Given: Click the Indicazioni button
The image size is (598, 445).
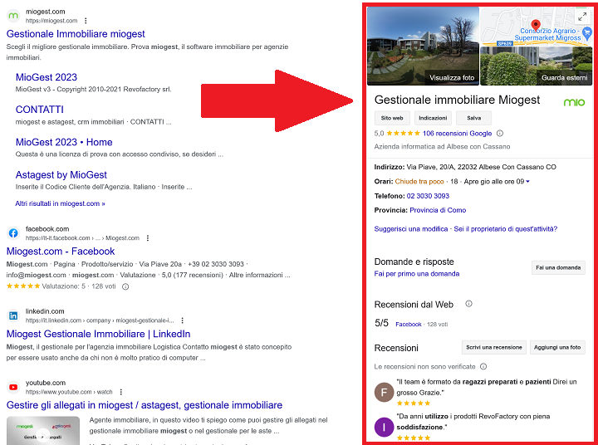Looking at the screenshot, I should point(433,118).
